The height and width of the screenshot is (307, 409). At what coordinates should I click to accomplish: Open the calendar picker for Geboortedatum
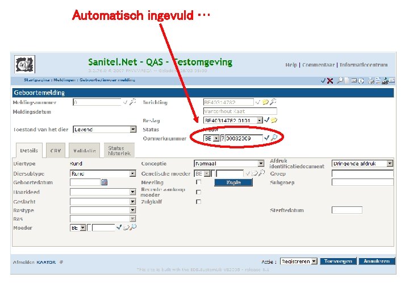(x=104, y=182)
